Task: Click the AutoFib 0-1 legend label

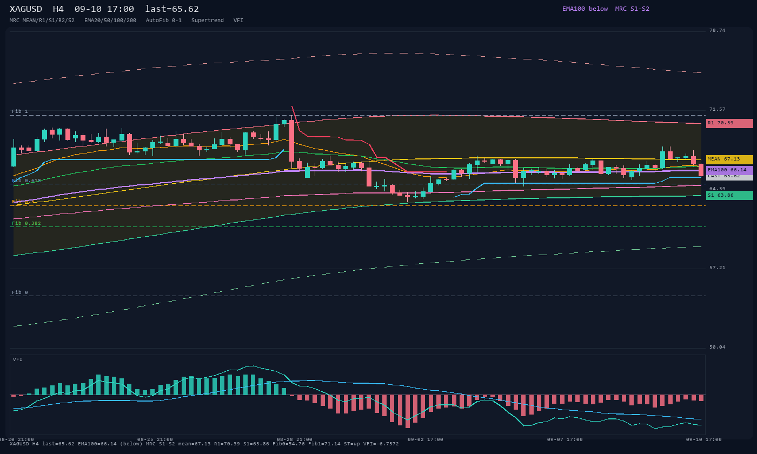Action: 164,21
